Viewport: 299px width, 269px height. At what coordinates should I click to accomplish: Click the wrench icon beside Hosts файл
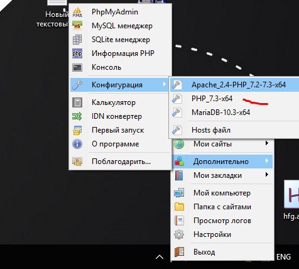pyautogui.click(x=177, y=130)
